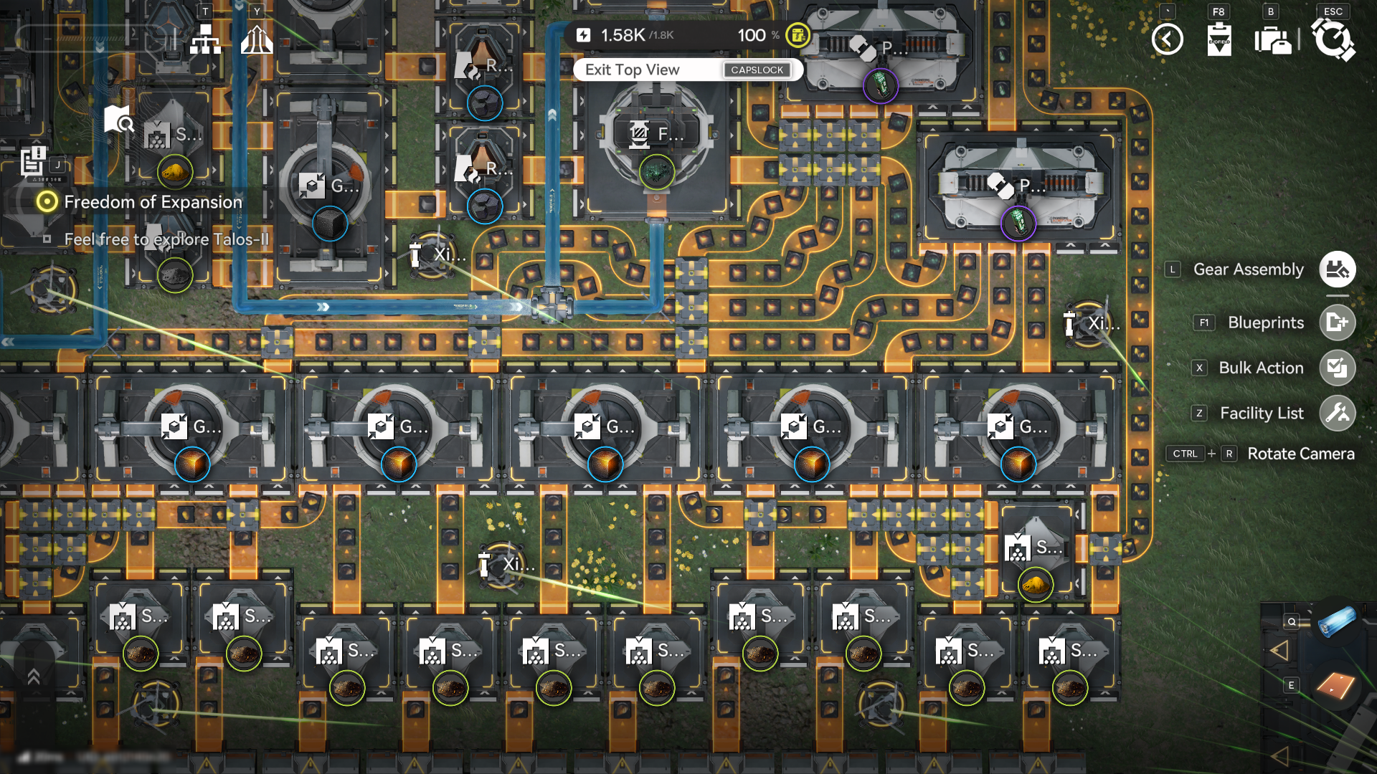Click the outpost upgrade arrows icon
Viewport: 1377px width, 774px height.
click(x=256, y=40)
